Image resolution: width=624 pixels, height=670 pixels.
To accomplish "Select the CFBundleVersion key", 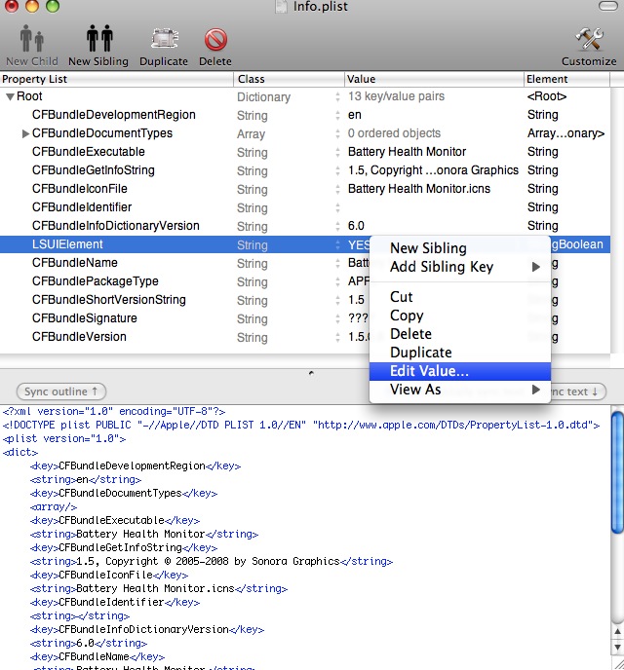I will pos(79,337).
